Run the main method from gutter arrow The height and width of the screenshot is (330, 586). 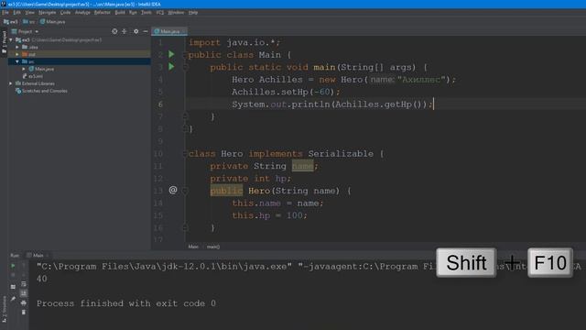[x=171, y=67]
